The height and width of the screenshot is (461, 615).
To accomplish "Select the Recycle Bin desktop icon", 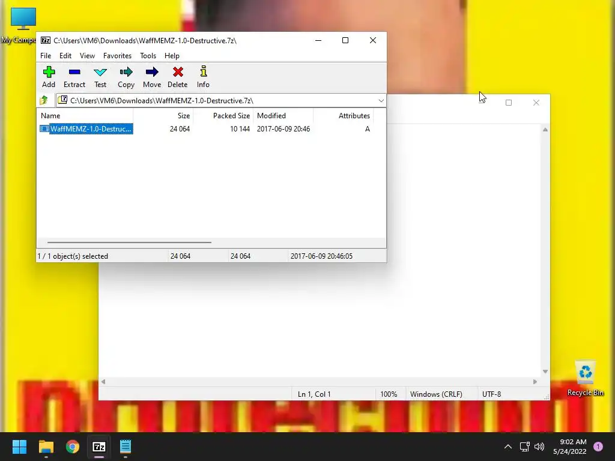I will pyautogui.click(x=585, y=372).
